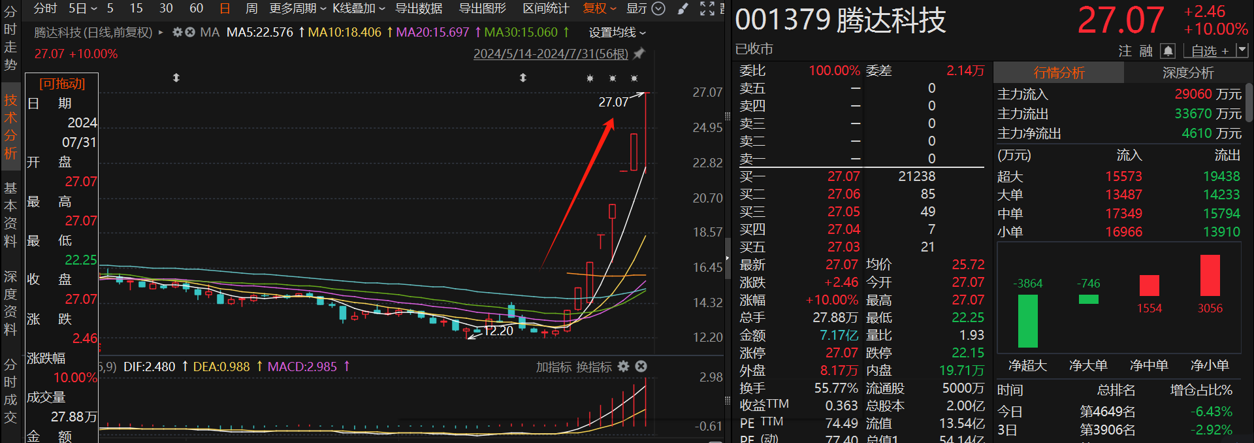This screenshot has width=1254, height=443.
Task: Click the MA10:18.406 moving average label
Action: 344,32
